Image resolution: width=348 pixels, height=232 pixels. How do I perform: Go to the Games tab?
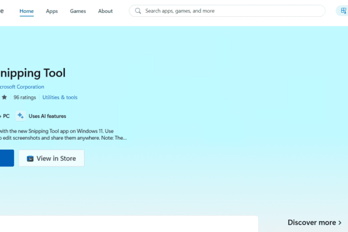78,11
